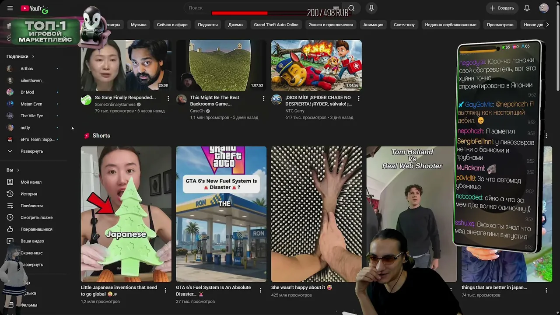Switch to the Джемы chip
Image resolution: width=560 pixels, height=315 pixels.
(236, 25)
